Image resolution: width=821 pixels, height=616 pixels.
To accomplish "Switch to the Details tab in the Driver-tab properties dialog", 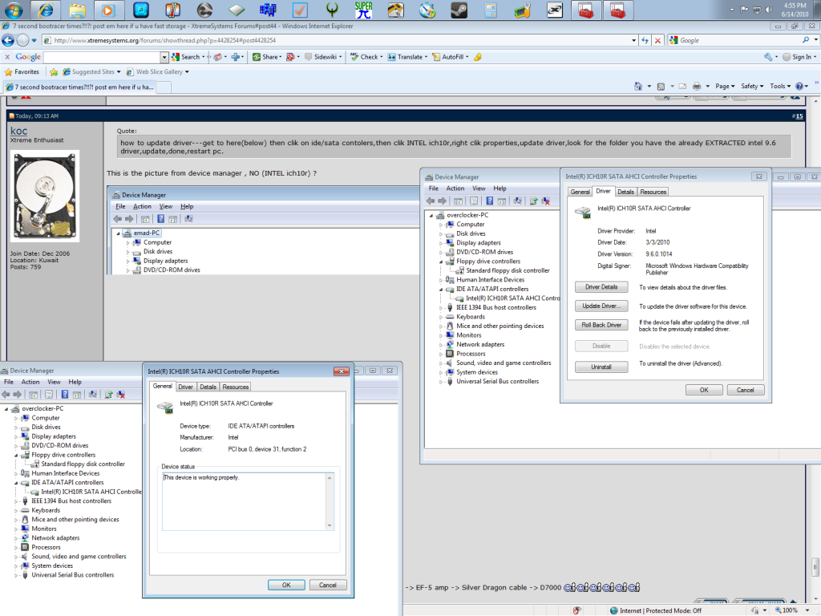I will coord(625,192).
